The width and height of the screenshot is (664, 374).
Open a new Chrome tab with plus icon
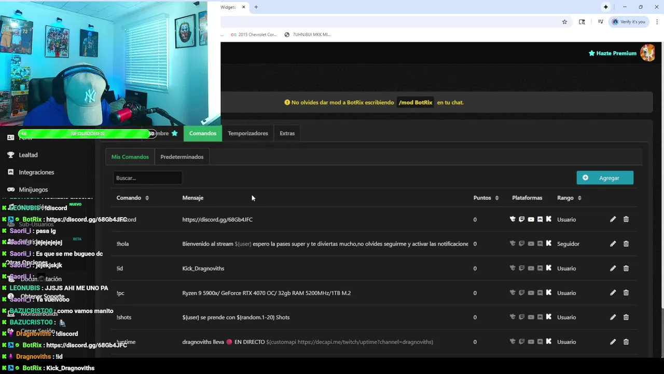[x=256, y=7]
